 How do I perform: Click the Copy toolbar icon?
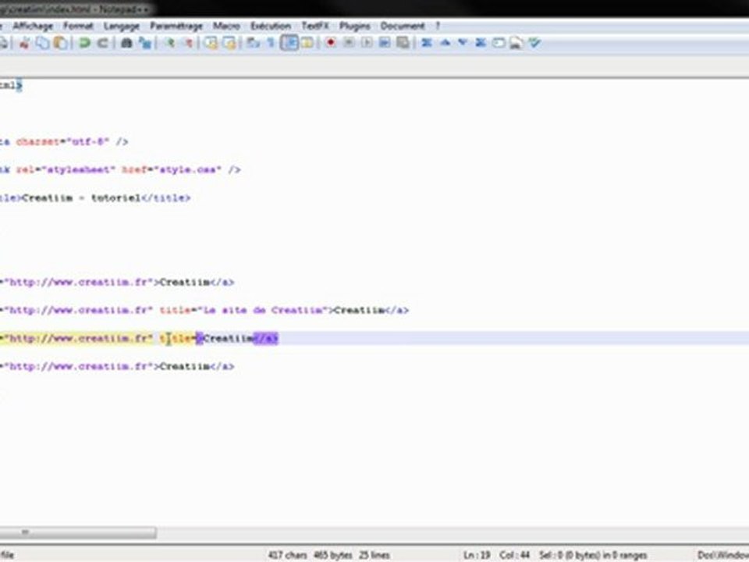pyautogui.click(x=42, y=43)
